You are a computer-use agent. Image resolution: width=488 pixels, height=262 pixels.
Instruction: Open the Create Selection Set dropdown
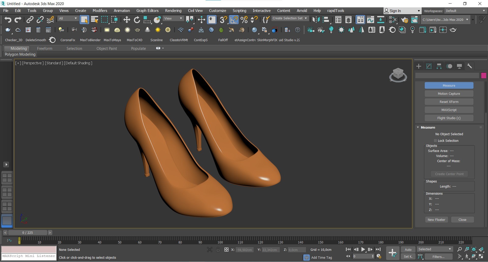tap(290, 18)
